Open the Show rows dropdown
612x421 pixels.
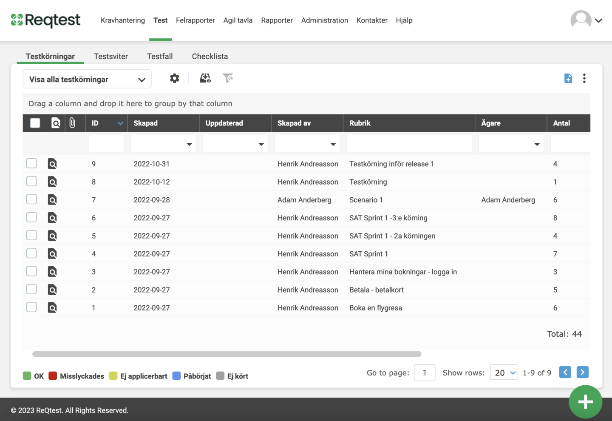[504, 373]
